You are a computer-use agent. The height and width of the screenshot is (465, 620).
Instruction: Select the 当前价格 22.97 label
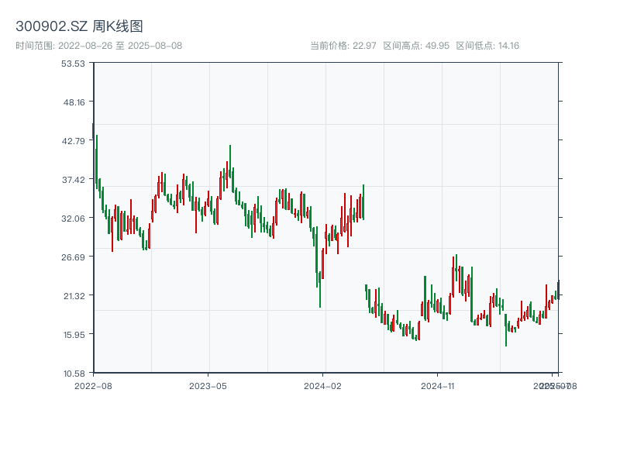(343, 46)
